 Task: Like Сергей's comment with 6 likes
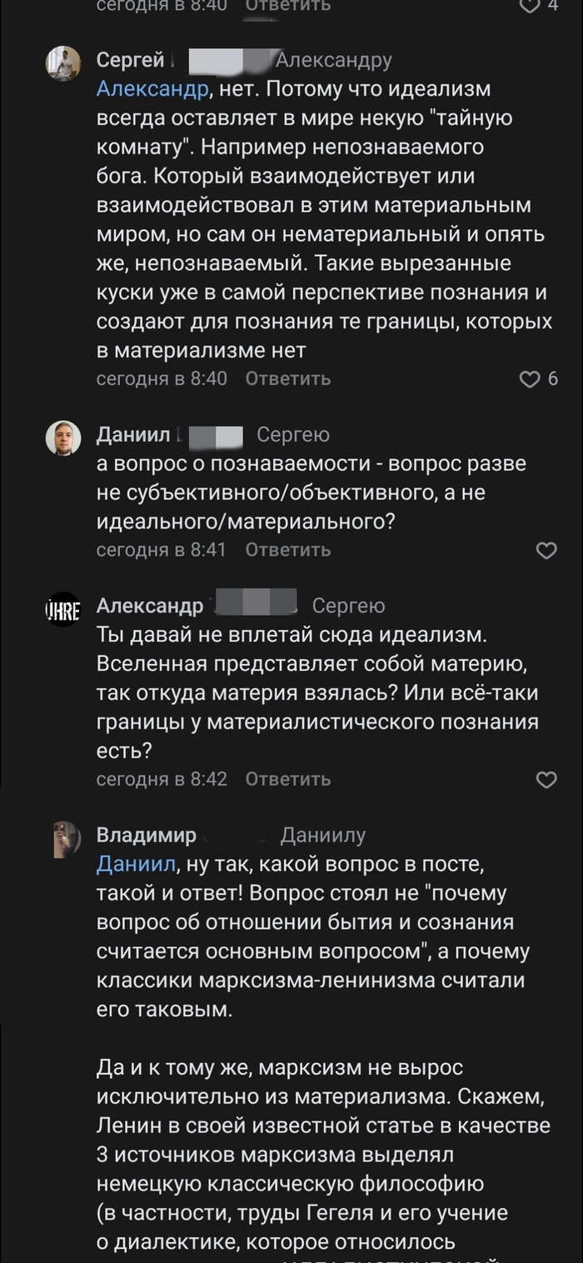[531, 379]
